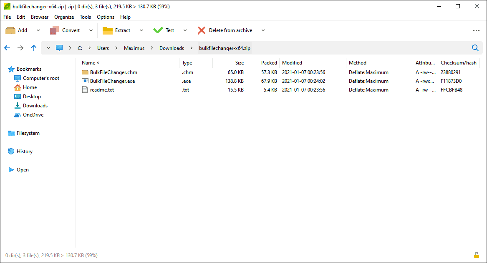Go up one level with the up arrow
Viewport: 487px width, 263px height.
[x=33, y=48]
